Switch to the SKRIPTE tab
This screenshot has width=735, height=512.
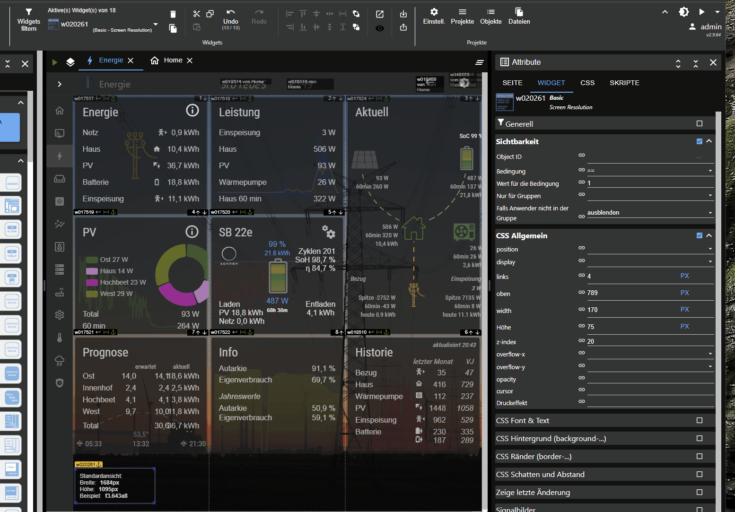(624, 83)
